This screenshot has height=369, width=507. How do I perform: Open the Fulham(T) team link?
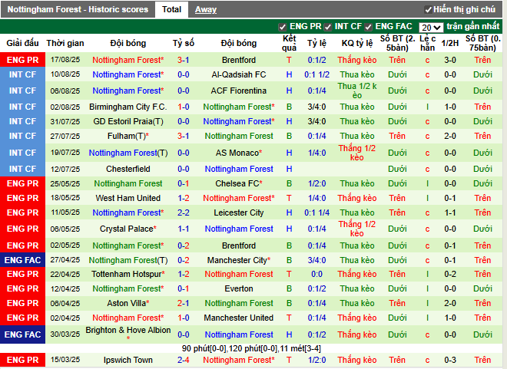point(128,136)
